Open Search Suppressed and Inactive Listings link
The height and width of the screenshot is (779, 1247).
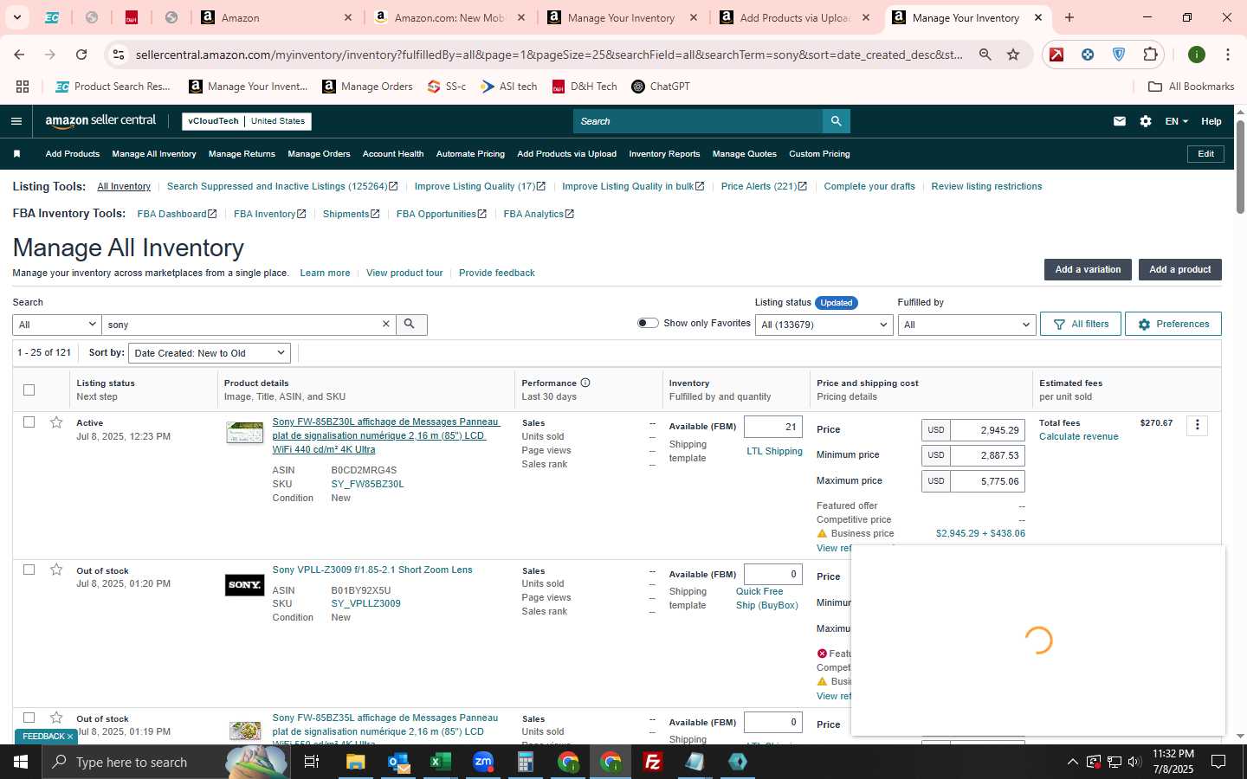point(282,186)
